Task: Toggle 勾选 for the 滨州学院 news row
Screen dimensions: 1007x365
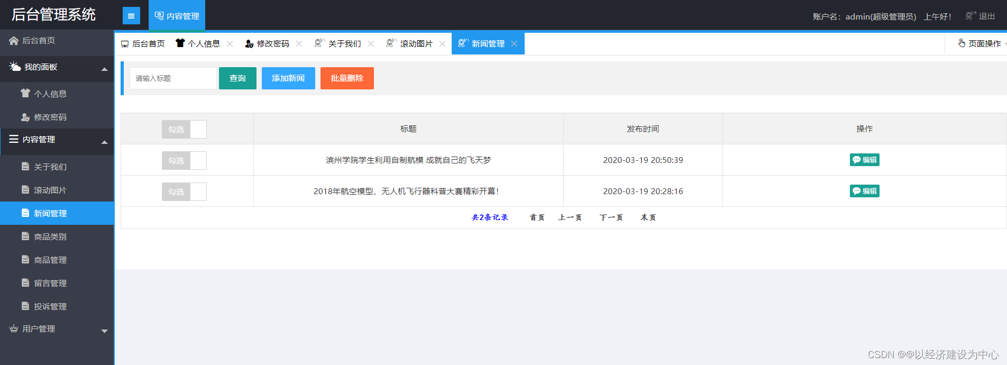Action: pyautogui.click(x=184, y=160)
